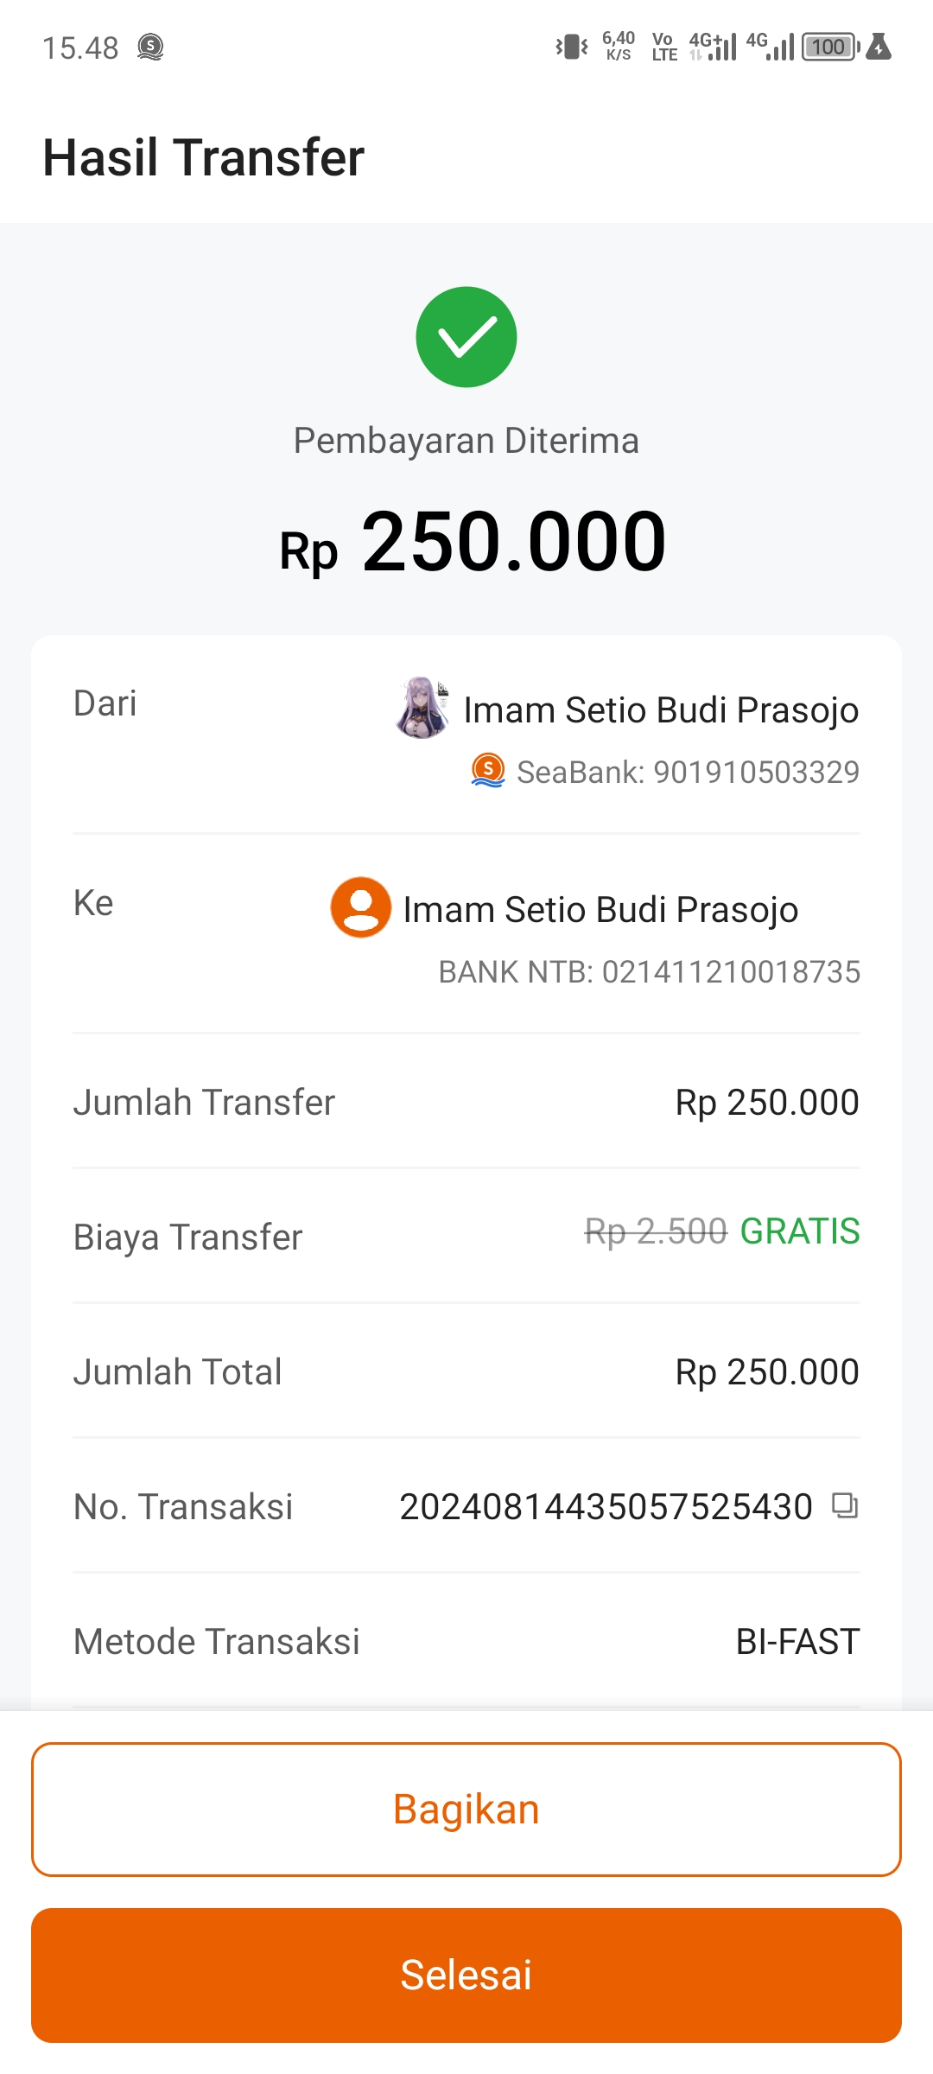
Task: Tap the green success checkmark icon
Action: pyautogui.click(x=466, y=337)
